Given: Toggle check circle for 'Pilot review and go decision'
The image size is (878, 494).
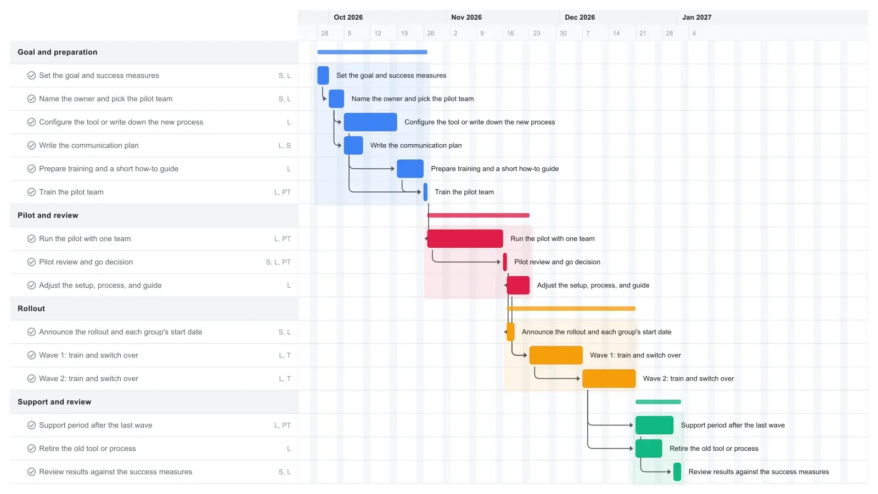Looking at the screenshot, I should [x=32, y=262].
